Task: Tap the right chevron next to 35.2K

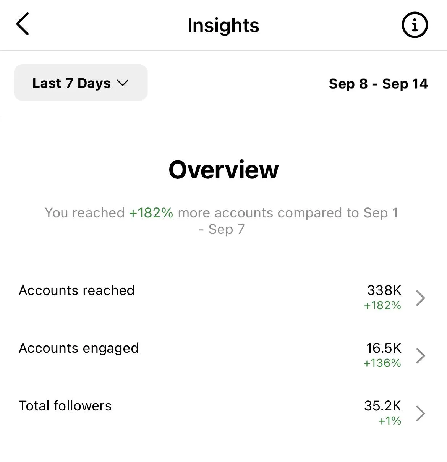Action: [420, 413]
